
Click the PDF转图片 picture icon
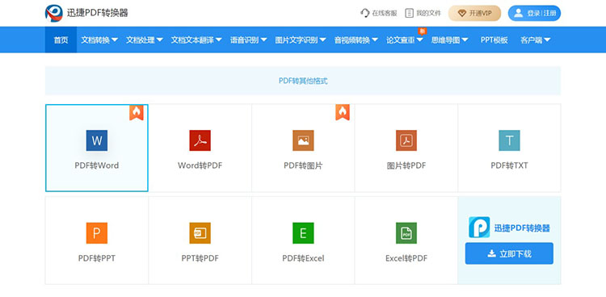pyautogui.click(x=303, y=140)
